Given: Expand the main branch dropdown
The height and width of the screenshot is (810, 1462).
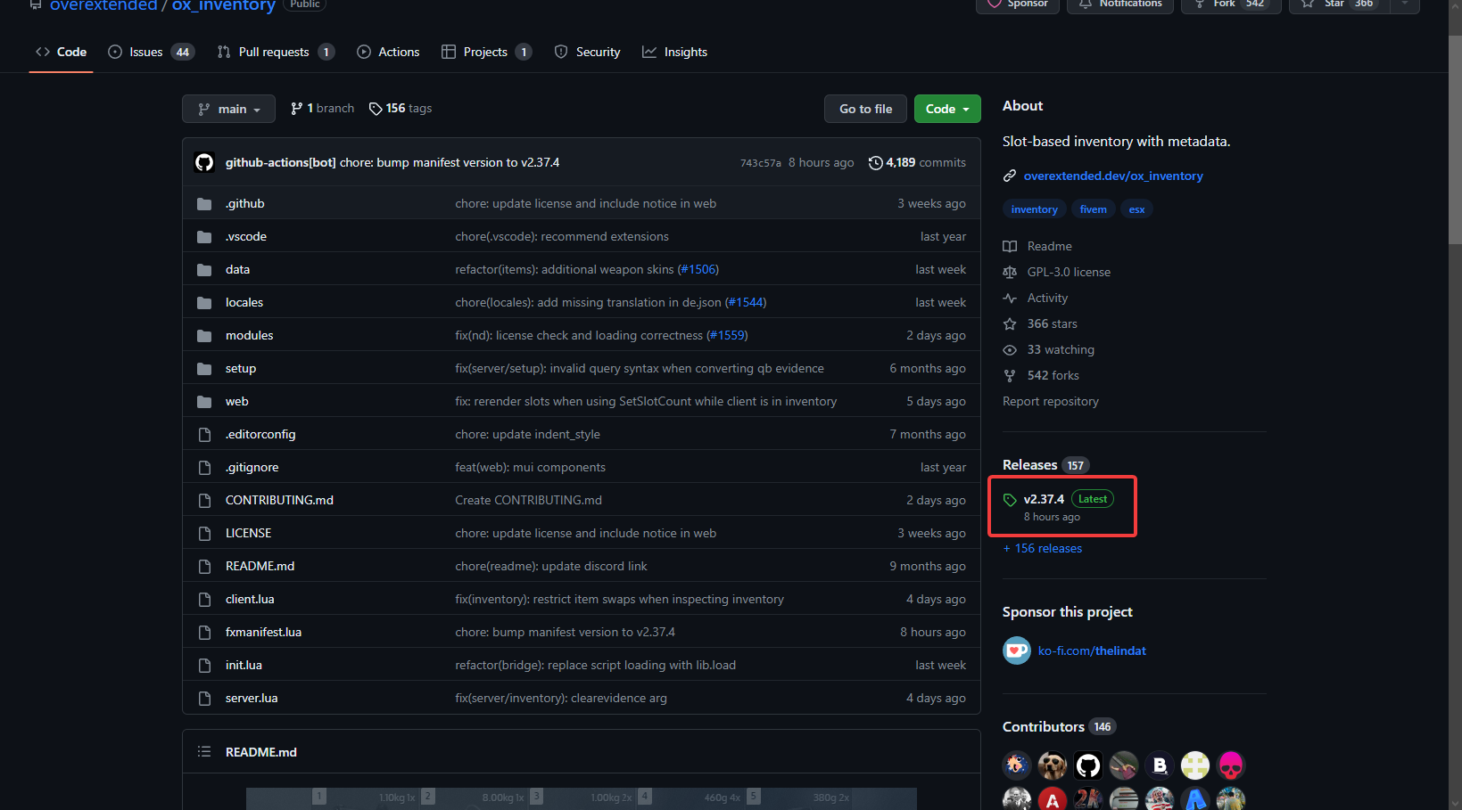Looking at the screenshot, I should (228, 109).
